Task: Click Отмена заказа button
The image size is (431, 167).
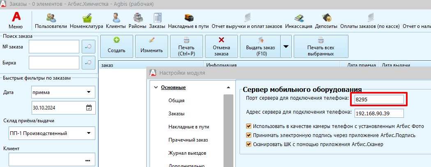Action: [x=221, y=46]
